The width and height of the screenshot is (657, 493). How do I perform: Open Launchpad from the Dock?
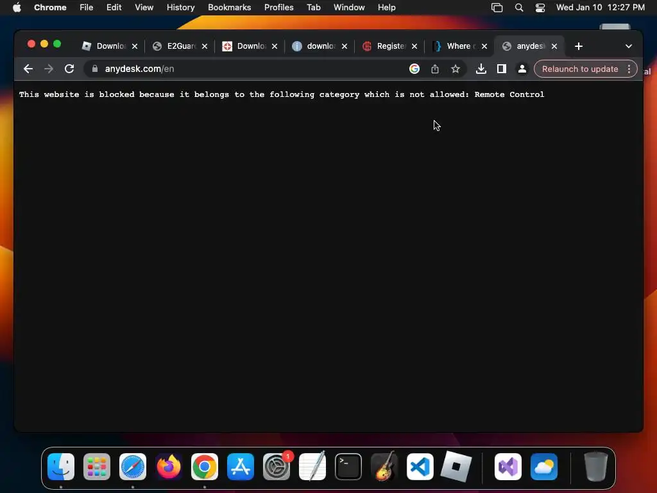coord(97,467)
